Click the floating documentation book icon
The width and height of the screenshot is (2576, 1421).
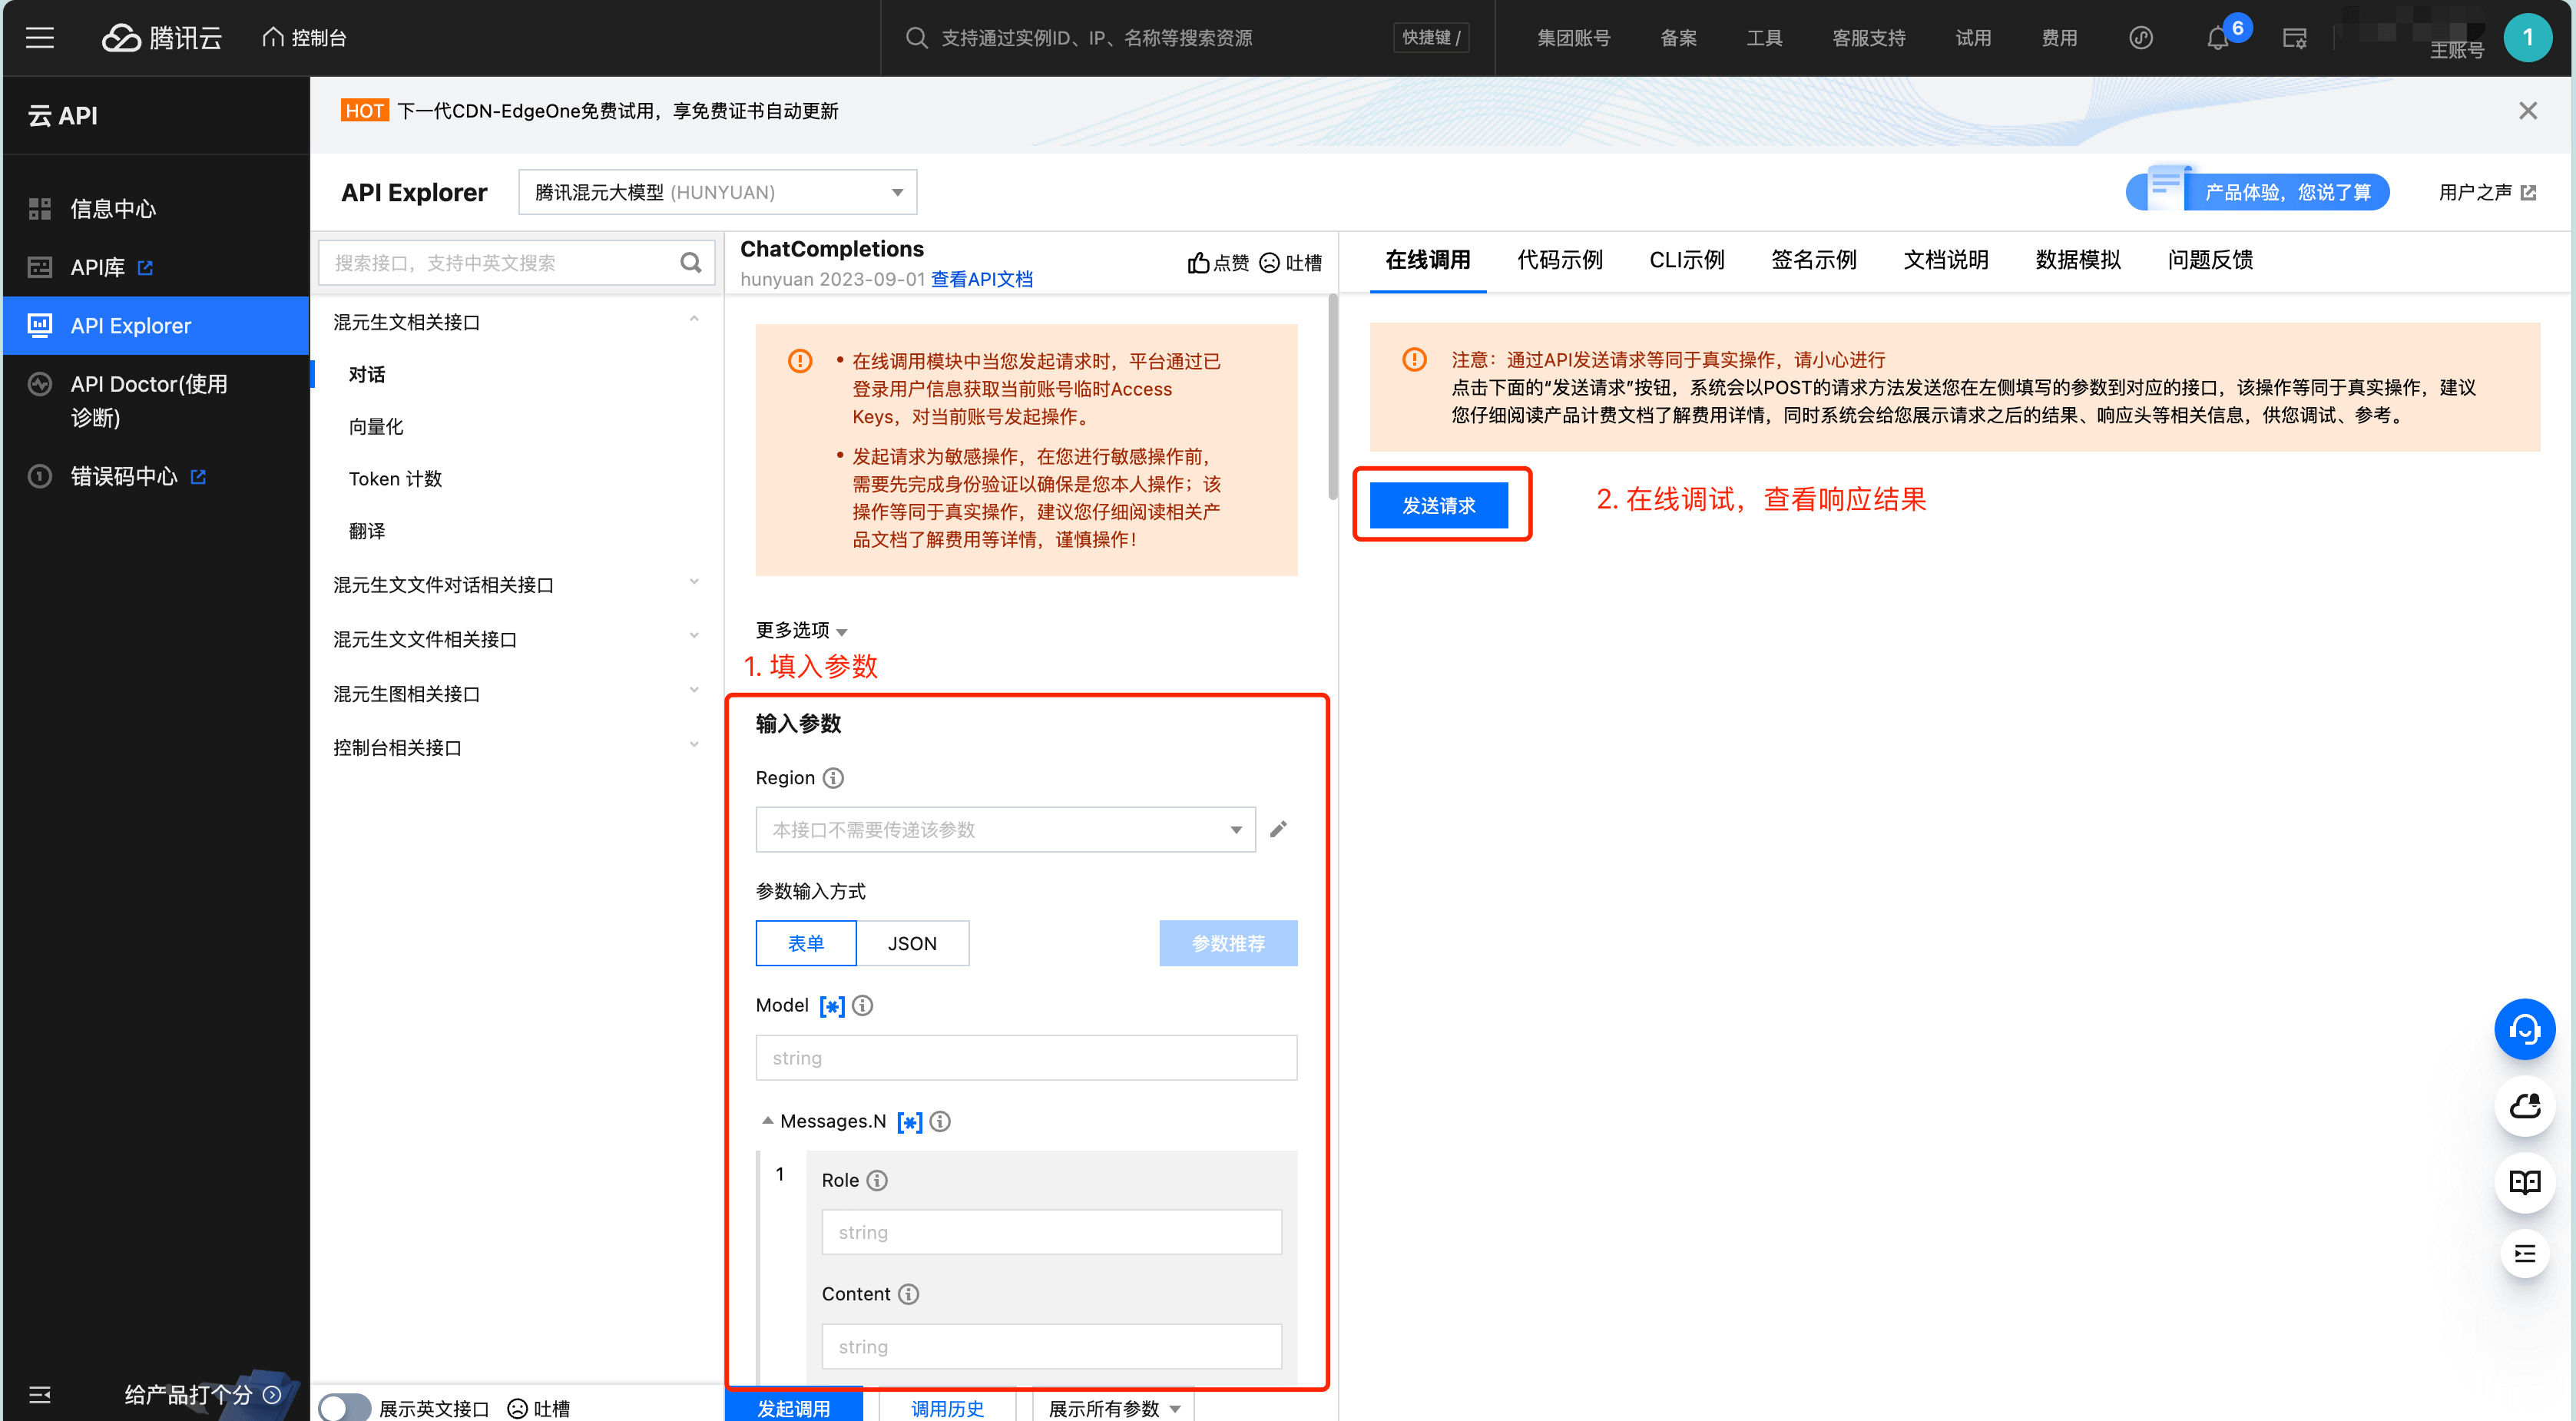[2525, 1183]
